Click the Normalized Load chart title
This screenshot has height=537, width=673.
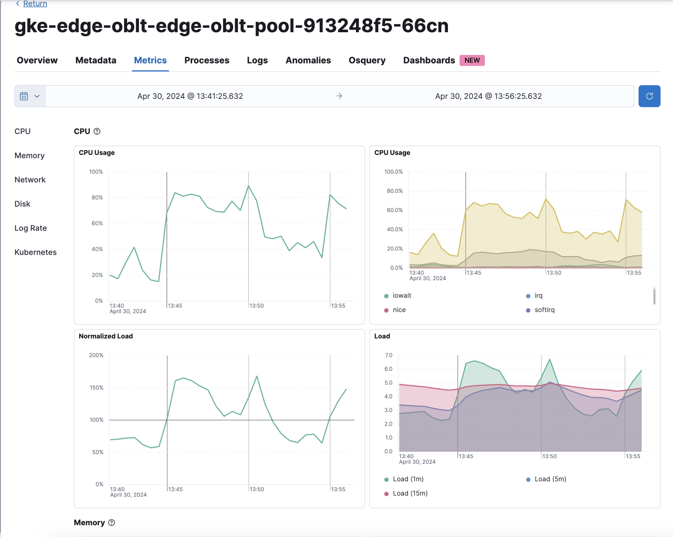click(x=106, y=336)
